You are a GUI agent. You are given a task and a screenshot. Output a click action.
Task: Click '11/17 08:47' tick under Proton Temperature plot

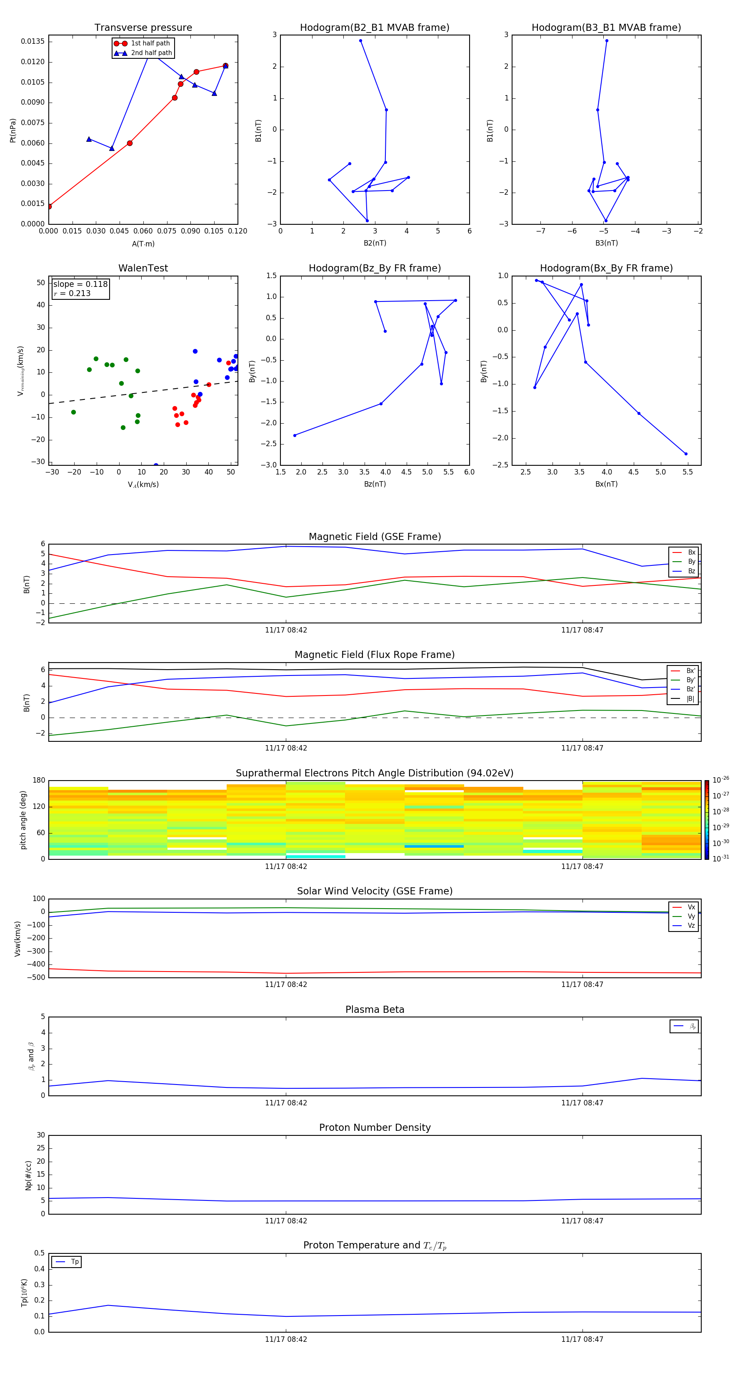[582, 1340]
